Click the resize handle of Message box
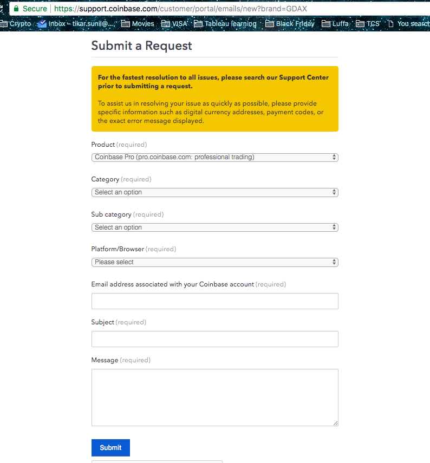The height and width of the screenshot is (463, 430). coord(335,423)
